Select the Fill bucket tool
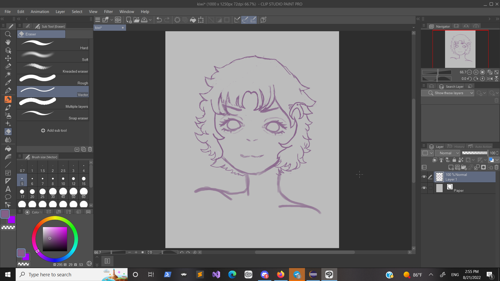Viewport: 500px width, 281px height. [8, 149]
